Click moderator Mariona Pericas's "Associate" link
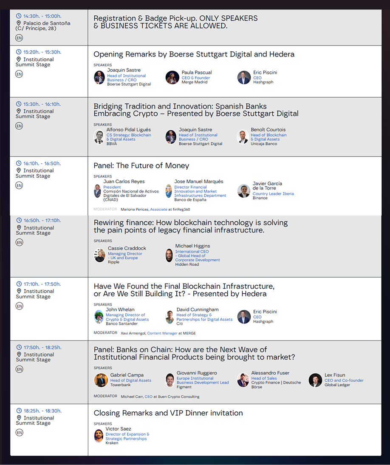Viewport: 390px width, 465px height. pos(159,210)
